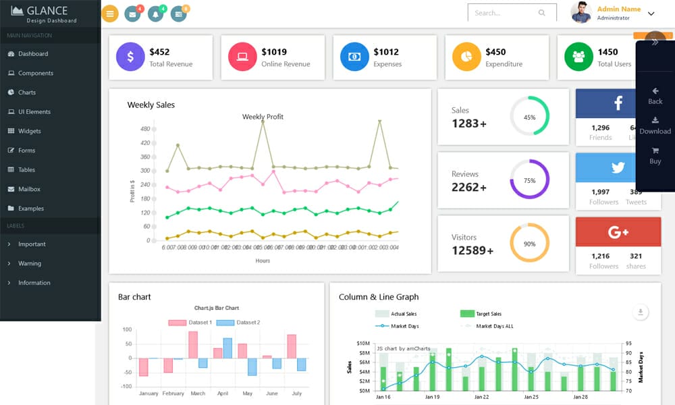
Task: Open notifications via the bell icon
Action: click(155, 13)
